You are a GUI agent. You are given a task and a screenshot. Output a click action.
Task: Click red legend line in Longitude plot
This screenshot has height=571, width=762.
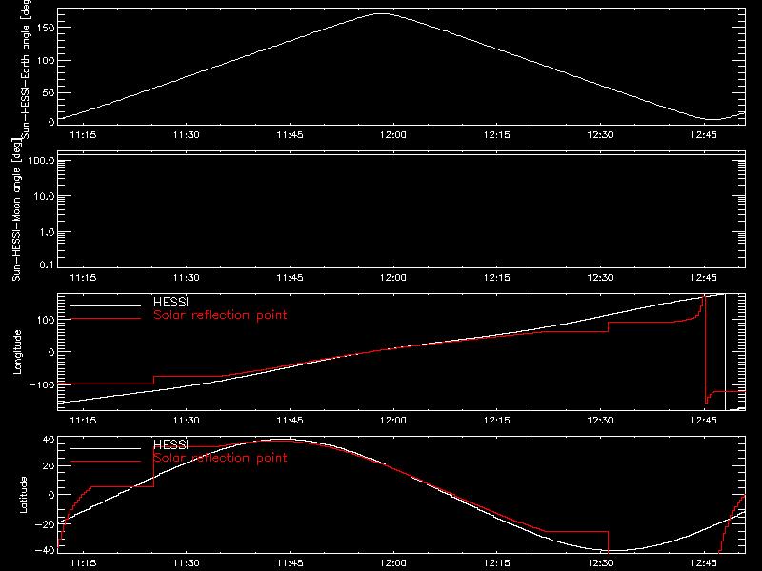(x=106, y=319)
